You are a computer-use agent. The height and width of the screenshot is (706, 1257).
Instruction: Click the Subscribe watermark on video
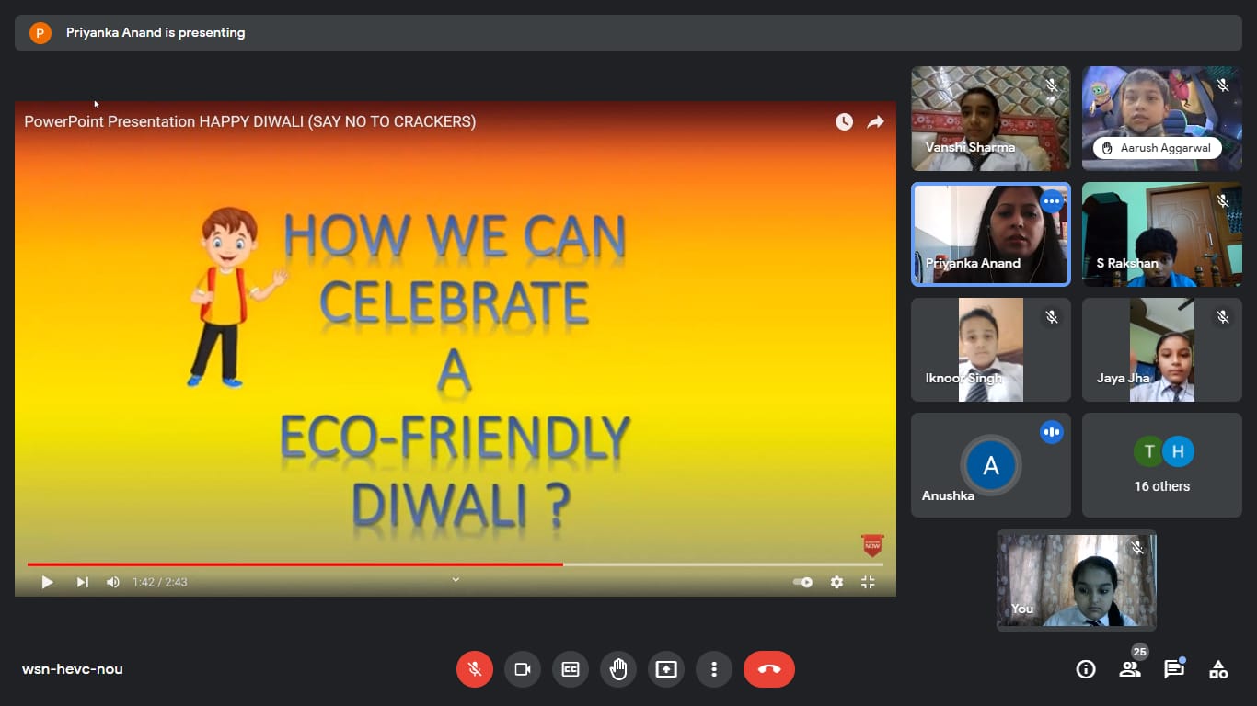coord(872,545)
